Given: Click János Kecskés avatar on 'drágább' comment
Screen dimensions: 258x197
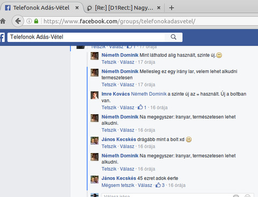Looking at the screenshot, I should 95,141.
